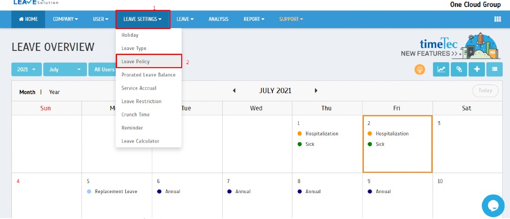Click Annual entry on July 7
Viewport: 510px width, 219px height.
pyautogui.click(x=239, y=191)
